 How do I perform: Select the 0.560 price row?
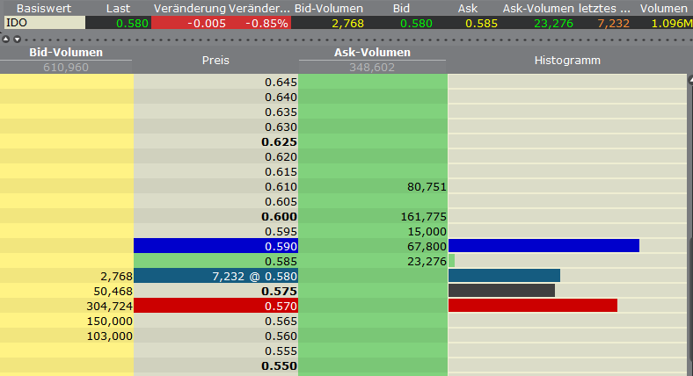(216, 336)
